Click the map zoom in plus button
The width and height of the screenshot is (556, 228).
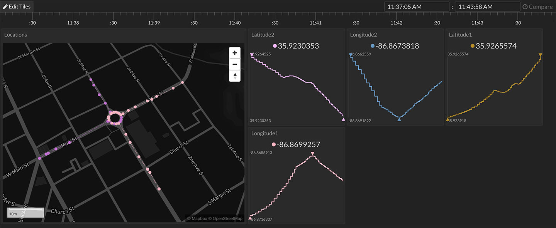(x=234, y=53)
